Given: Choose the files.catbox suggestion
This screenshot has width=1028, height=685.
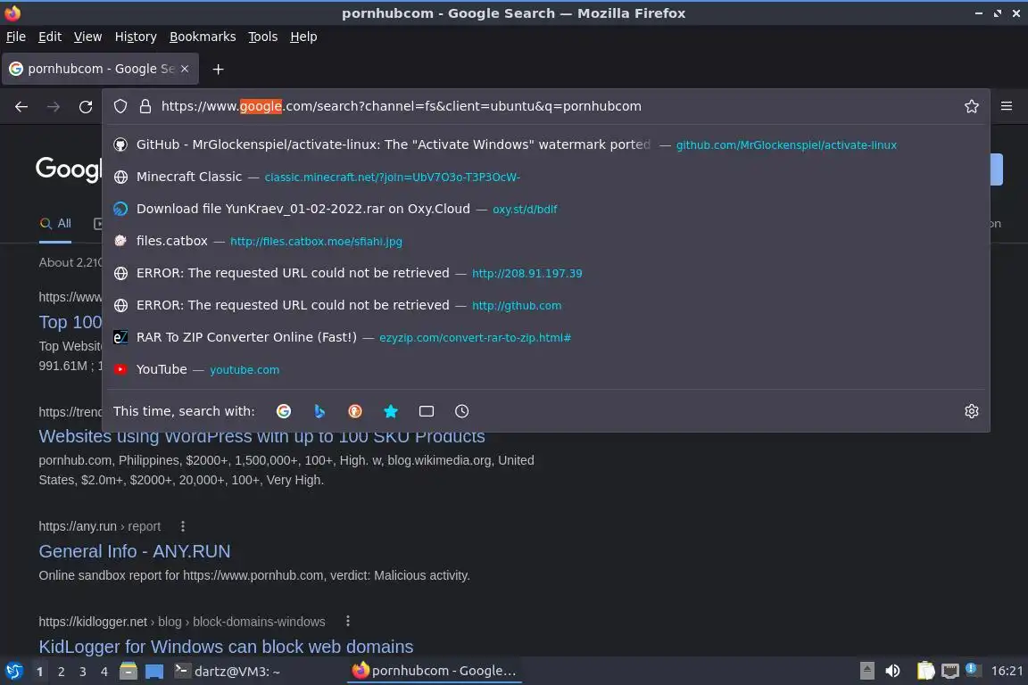Looking at the screenshot, I should coord(545,241).
